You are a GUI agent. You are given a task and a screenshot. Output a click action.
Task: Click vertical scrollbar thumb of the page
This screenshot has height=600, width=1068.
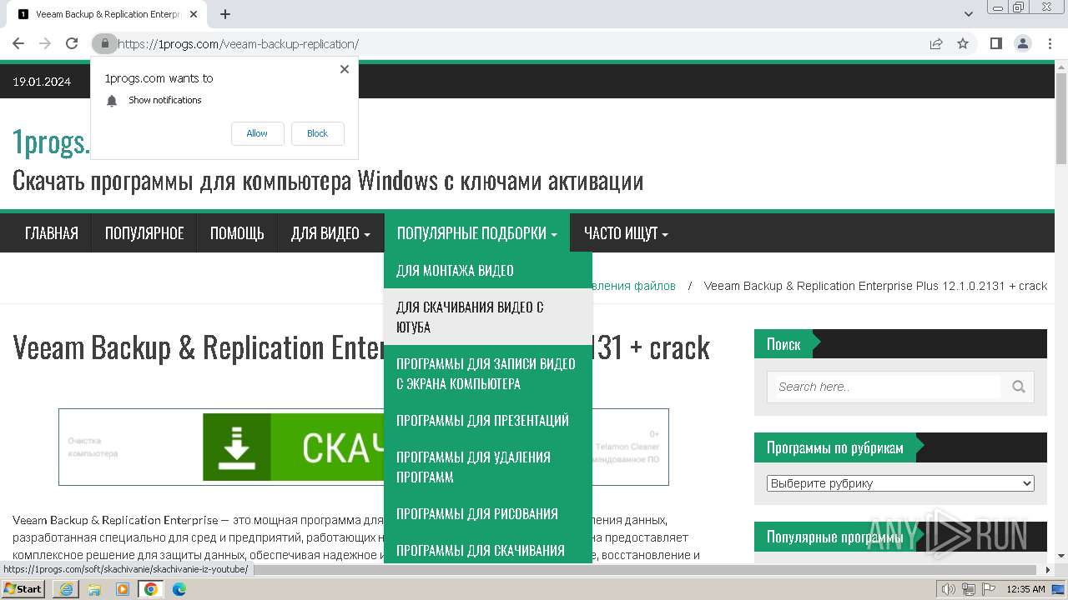click(1061, 118)
